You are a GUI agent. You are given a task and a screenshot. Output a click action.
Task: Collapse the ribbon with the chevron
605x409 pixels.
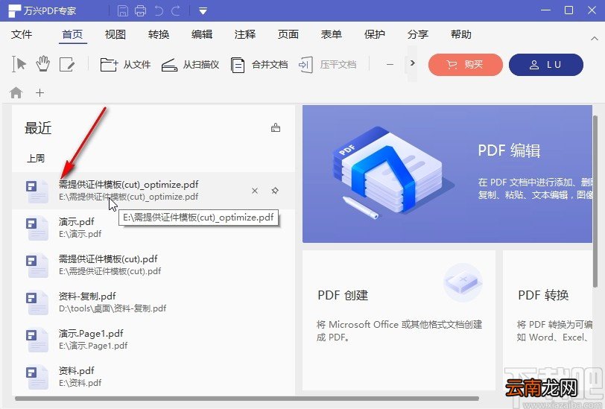pos(595,38)
